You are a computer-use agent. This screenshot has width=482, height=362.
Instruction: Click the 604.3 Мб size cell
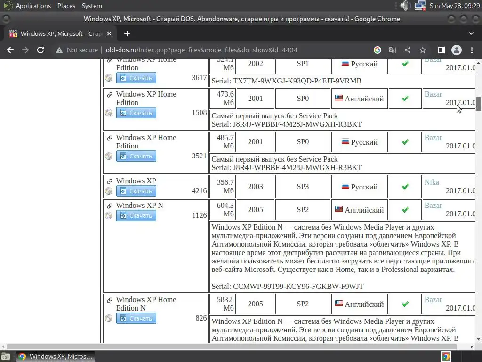point(223,210)
